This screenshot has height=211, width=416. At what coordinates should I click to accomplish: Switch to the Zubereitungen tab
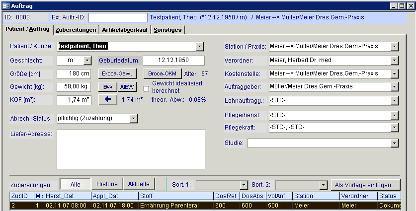76,30
